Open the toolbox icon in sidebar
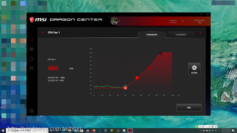 (31, 68)
